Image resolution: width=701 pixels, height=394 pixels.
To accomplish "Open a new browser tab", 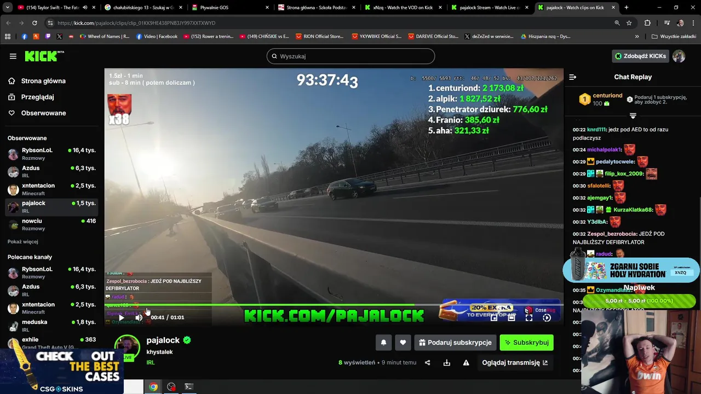I will (627, 8).
